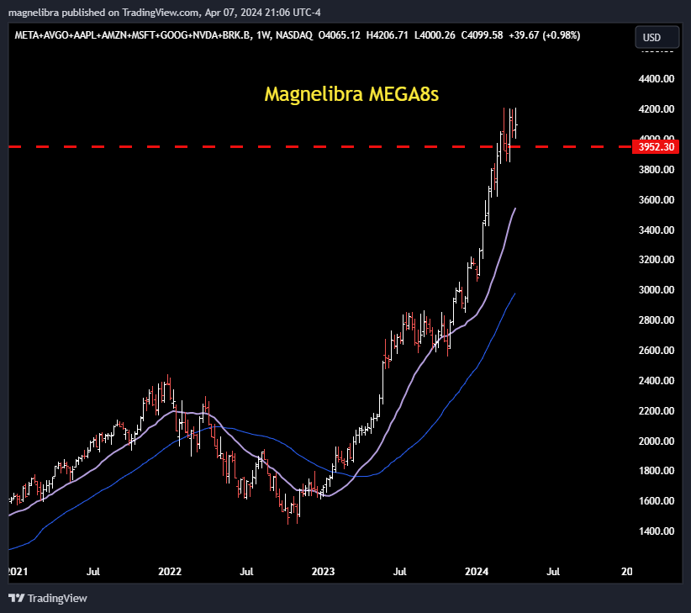Viewport: 691px width, 613px height.
Task: Click the 2022 label on time axis
Action: pos(170,572)
